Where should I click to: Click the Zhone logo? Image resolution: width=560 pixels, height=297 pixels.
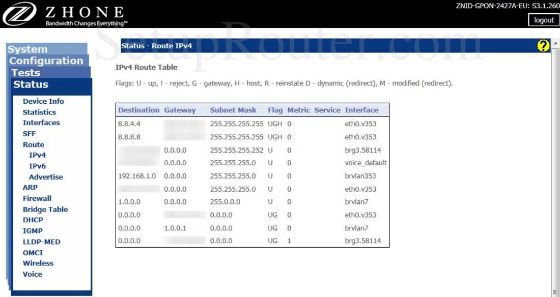click(20, 14)
